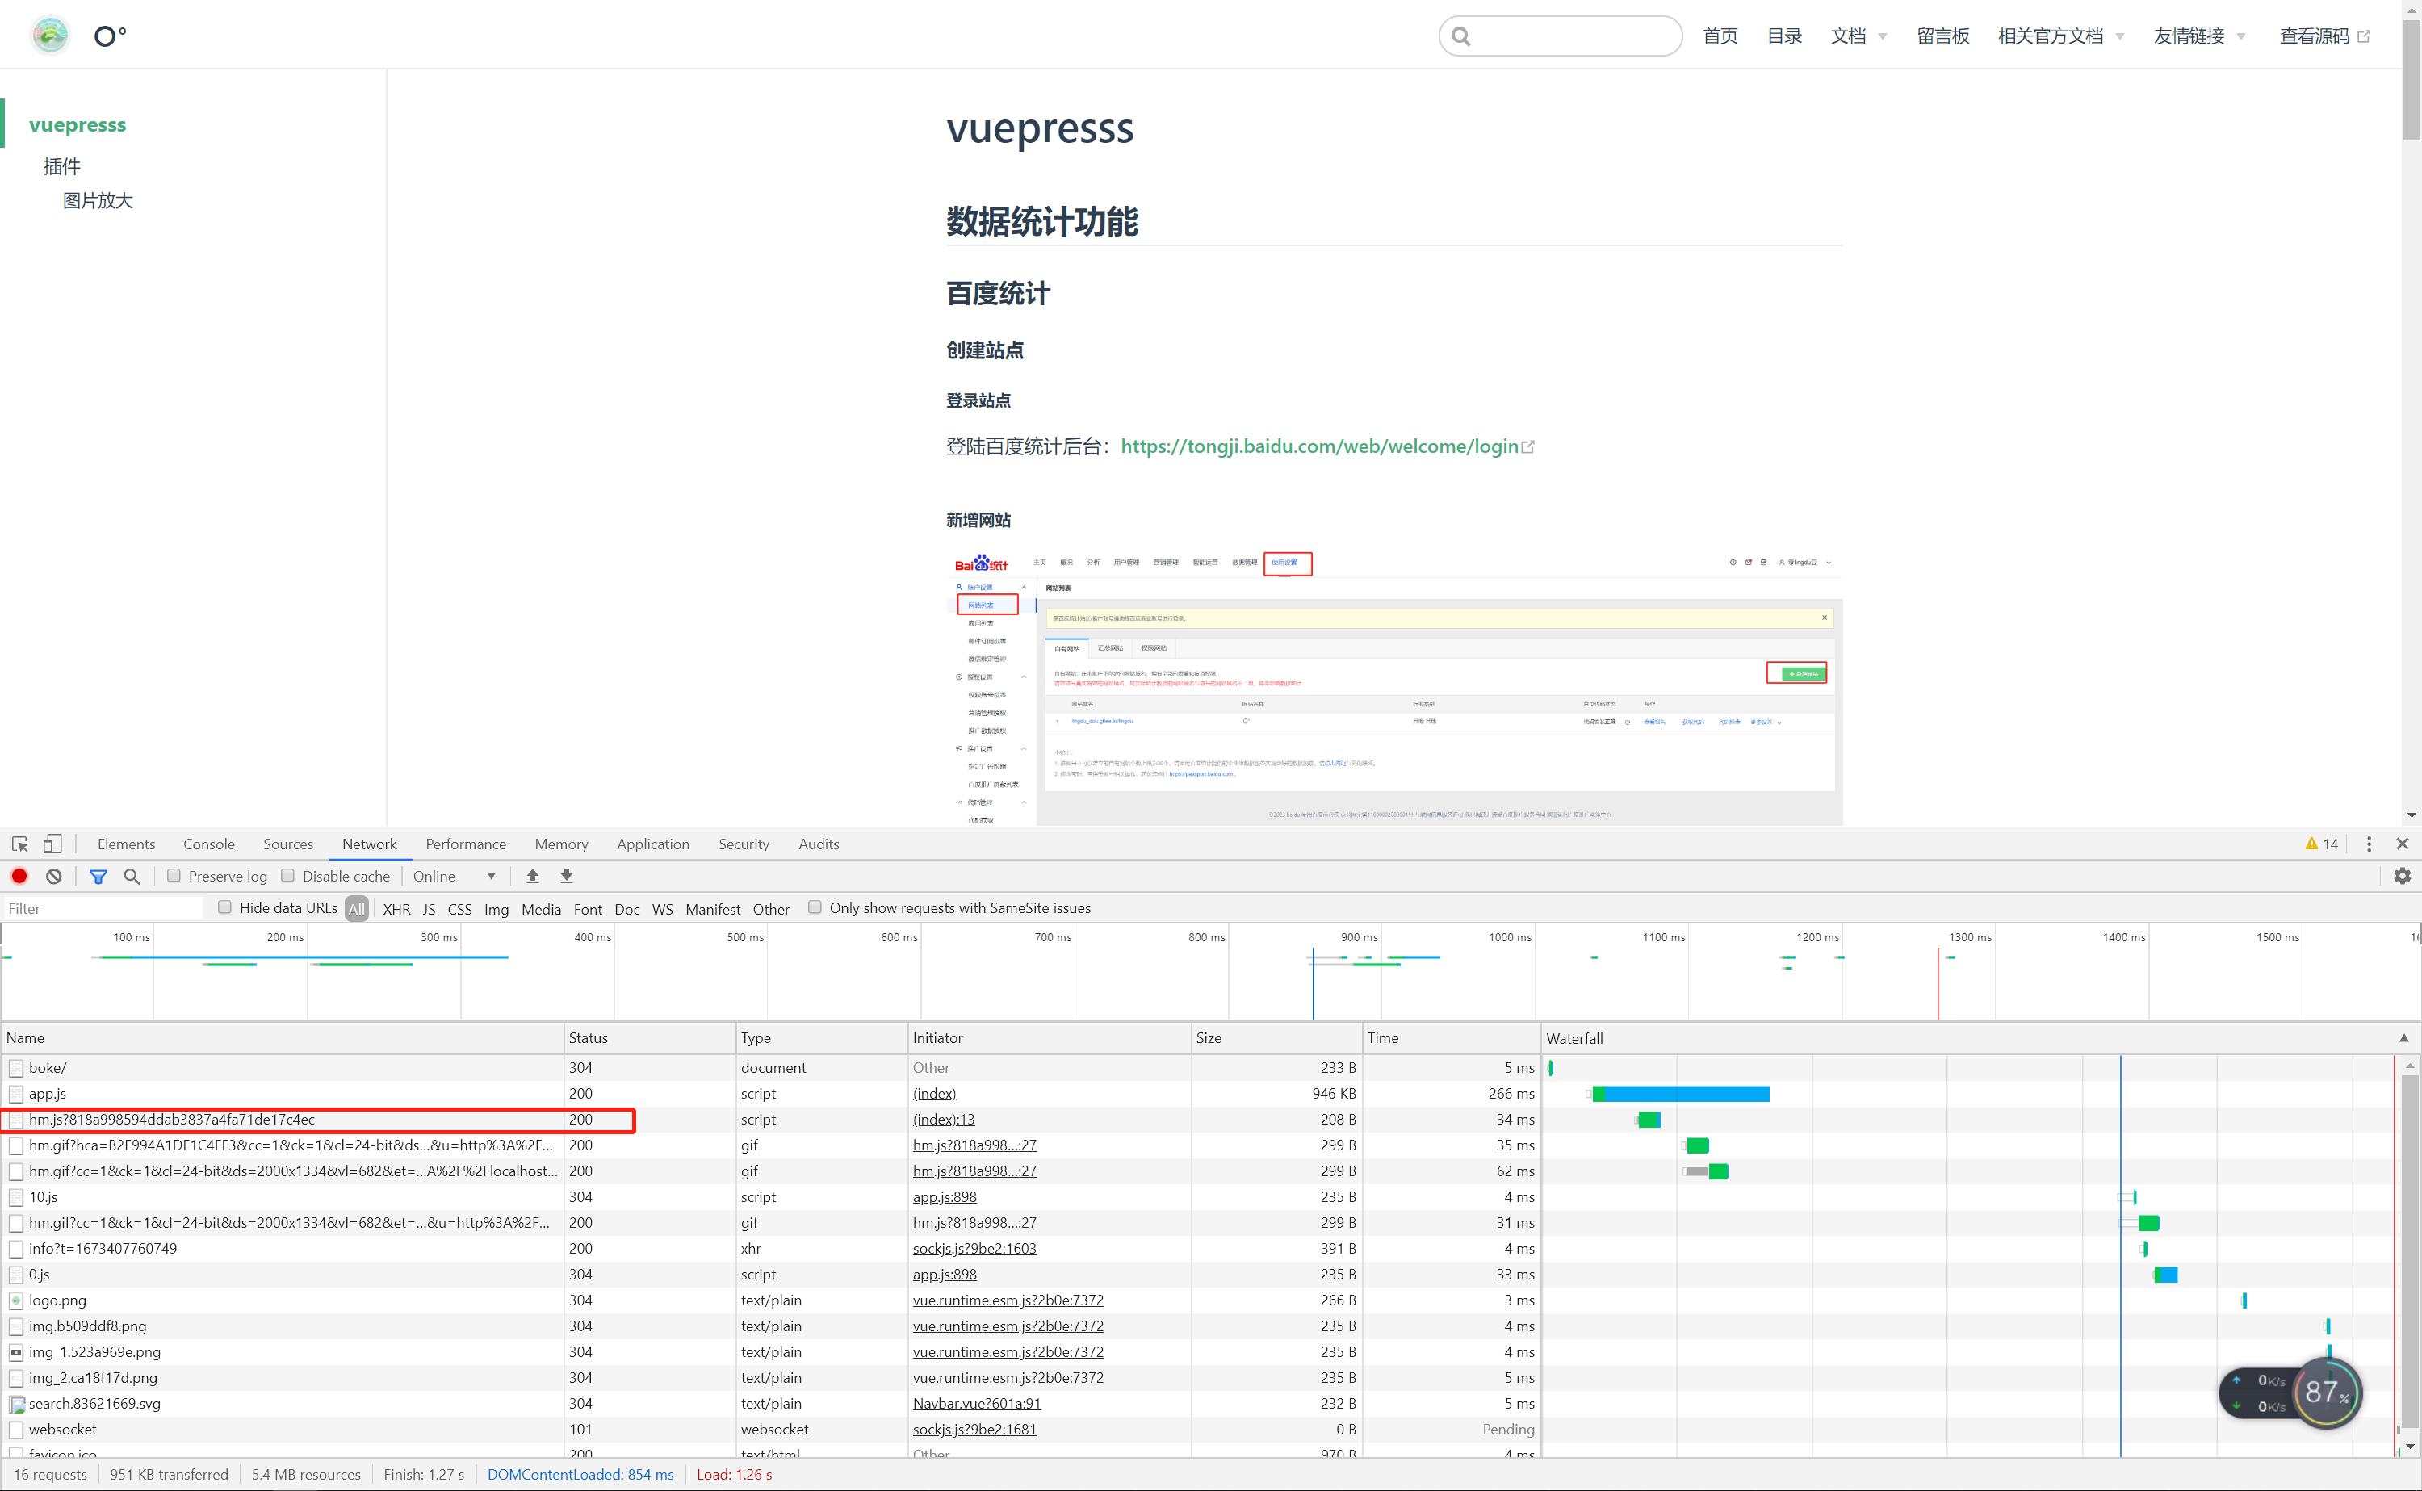Enable Preserve log checkbox
Image resolution: width=2422 pixels, height=1491 pixels.
(174, 876)
